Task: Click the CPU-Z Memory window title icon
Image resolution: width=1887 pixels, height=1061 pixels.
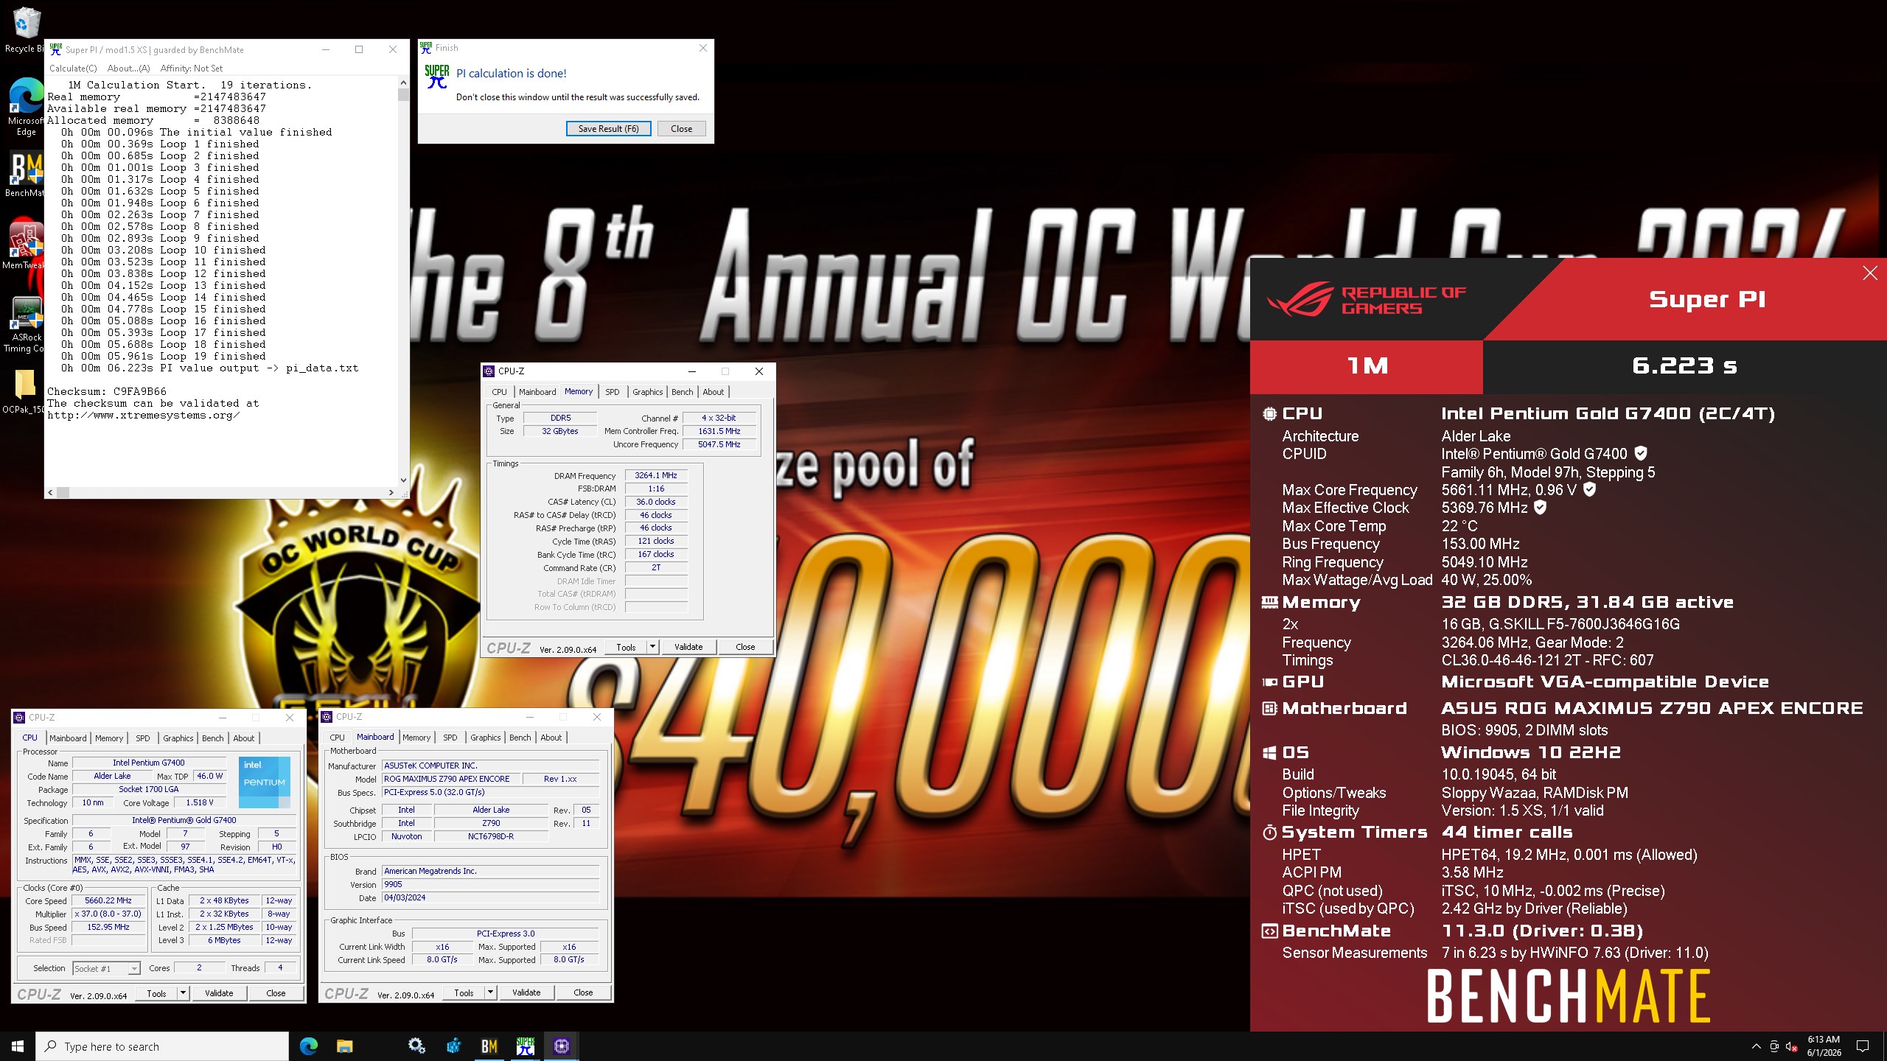Action: tap(489, 371)
